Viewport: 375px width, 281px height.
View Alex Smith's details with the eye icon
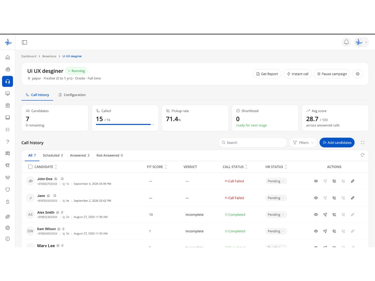[x=316, y=214]
